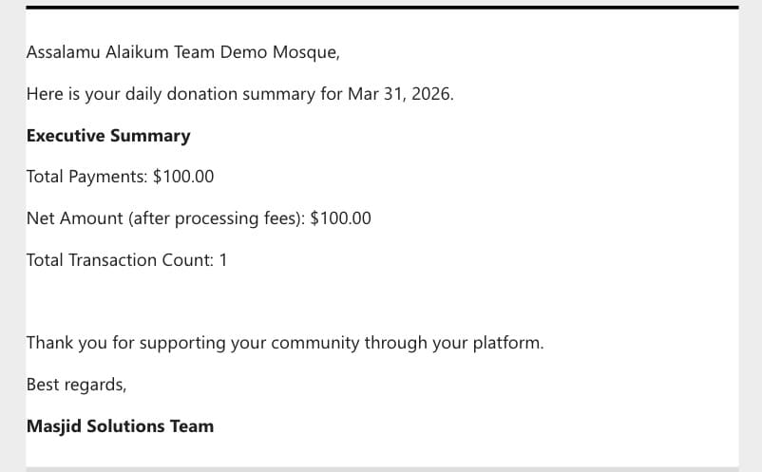The image size is (762, 472).
Task: Click the "Masjid Solutions Team" signature
Action: pyautogui.click(x=120, y=425)
